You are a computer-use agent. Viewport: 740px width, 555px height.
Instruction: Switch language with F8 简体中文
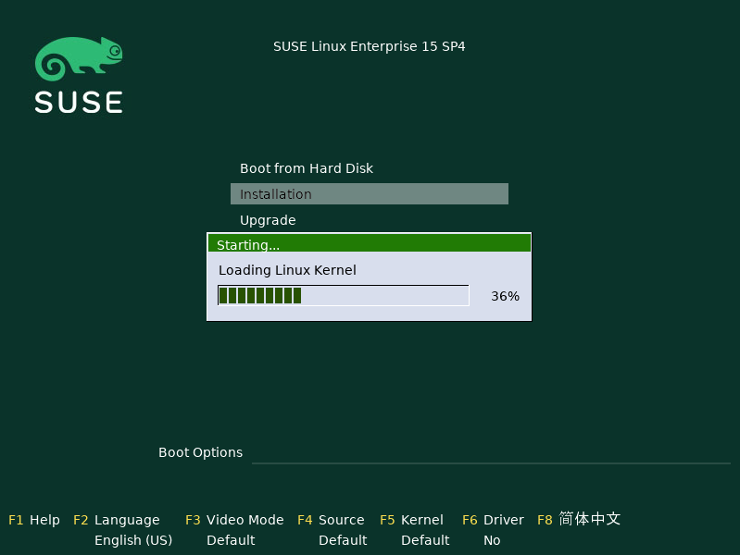[579, 519]
